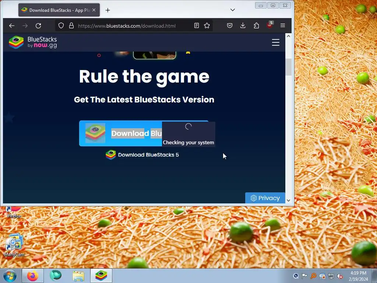Open the clock showing 4:19 PM
This screenshot has height=283, width=377.
[x=358, y=276]
